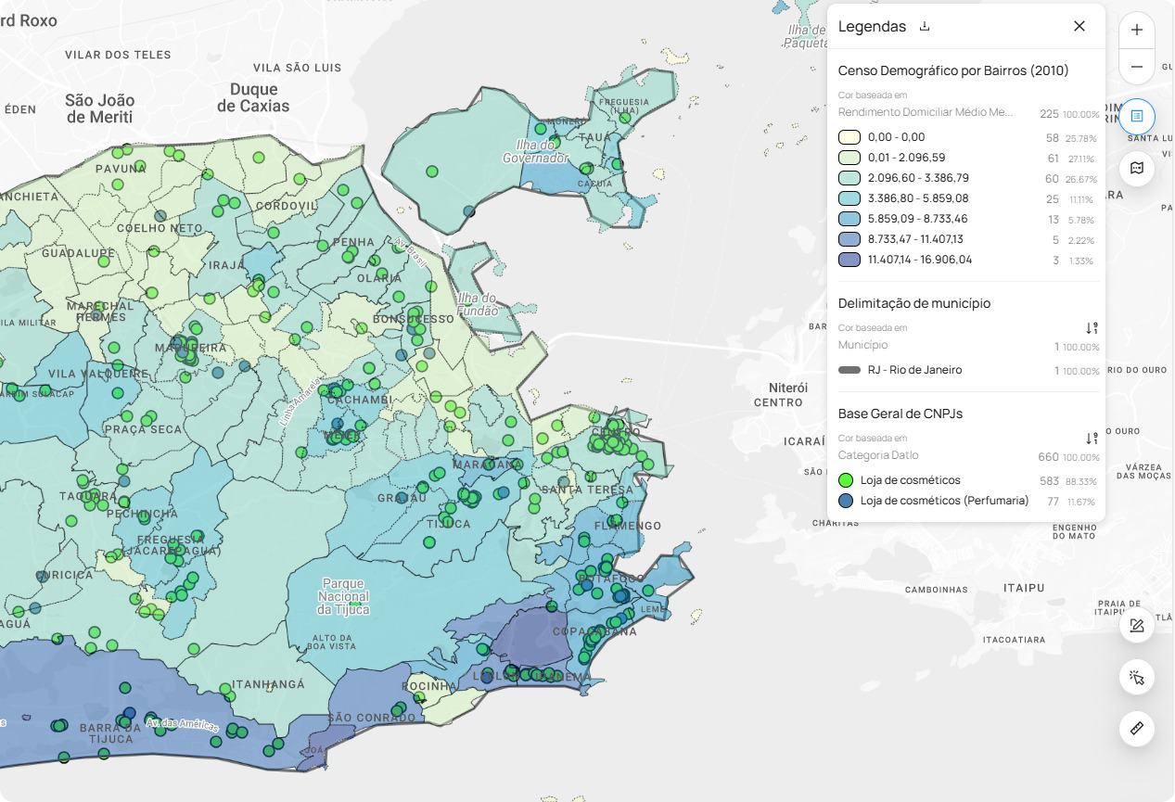Click the zoom out control on the map
Image resolution: width=1175 pixels, height=802 pixels.
click(1137, 66)
